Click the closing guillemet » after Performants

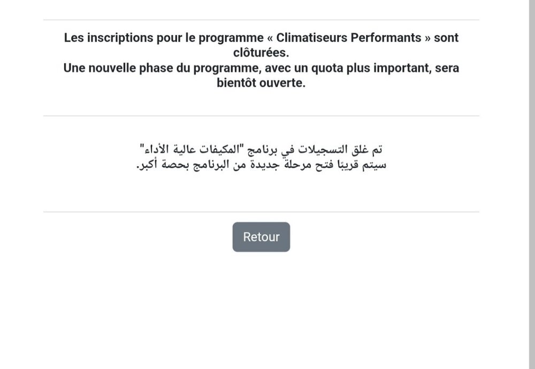[427, 38]
